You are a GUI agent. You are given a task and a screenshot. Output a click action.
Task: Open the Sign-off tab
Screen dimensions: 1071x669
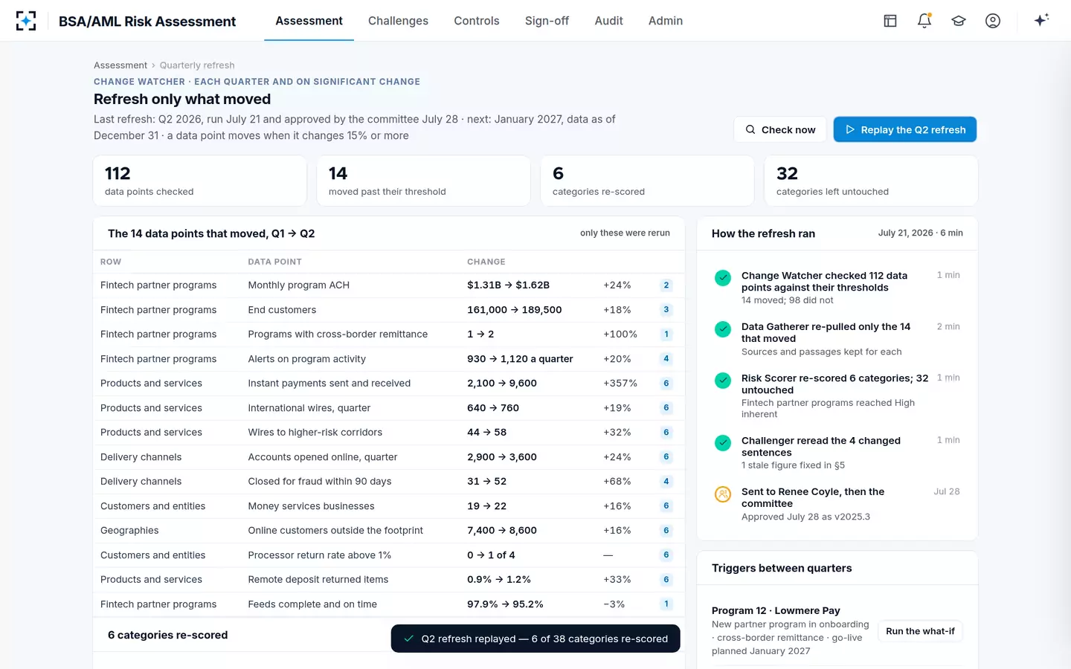(x=547, y=21)
